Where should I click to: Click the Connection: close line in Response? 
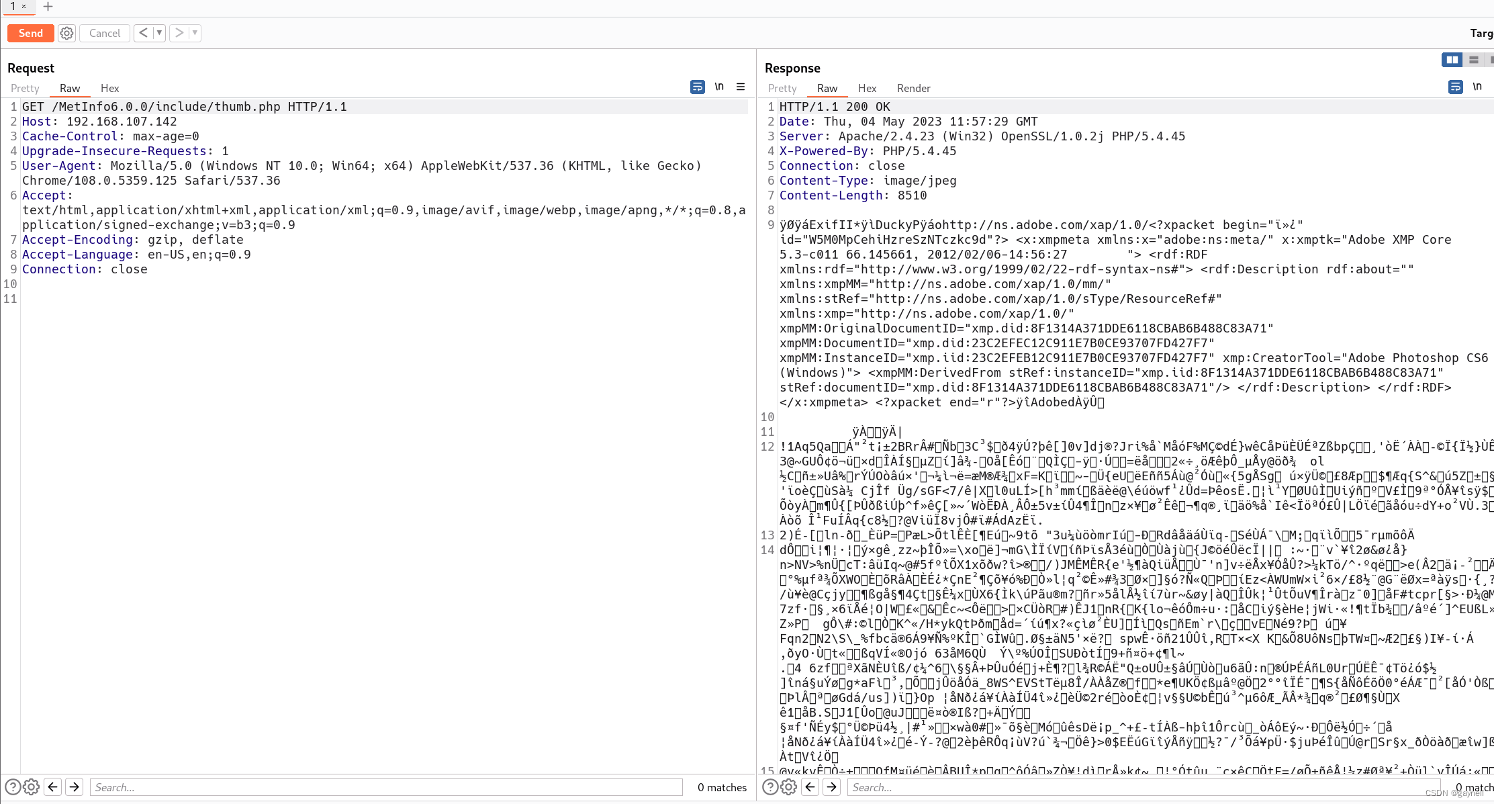coord(842,166)
